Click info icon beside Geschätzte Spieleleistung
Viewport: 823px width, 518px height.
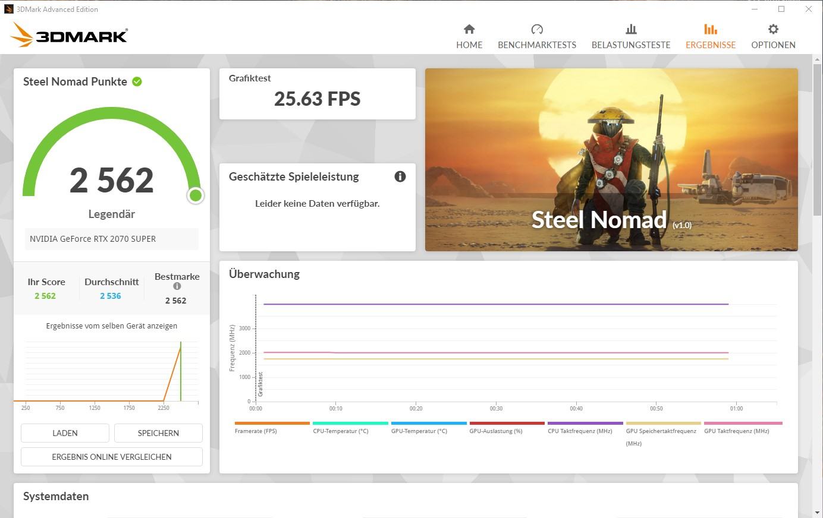coord(400,176)
